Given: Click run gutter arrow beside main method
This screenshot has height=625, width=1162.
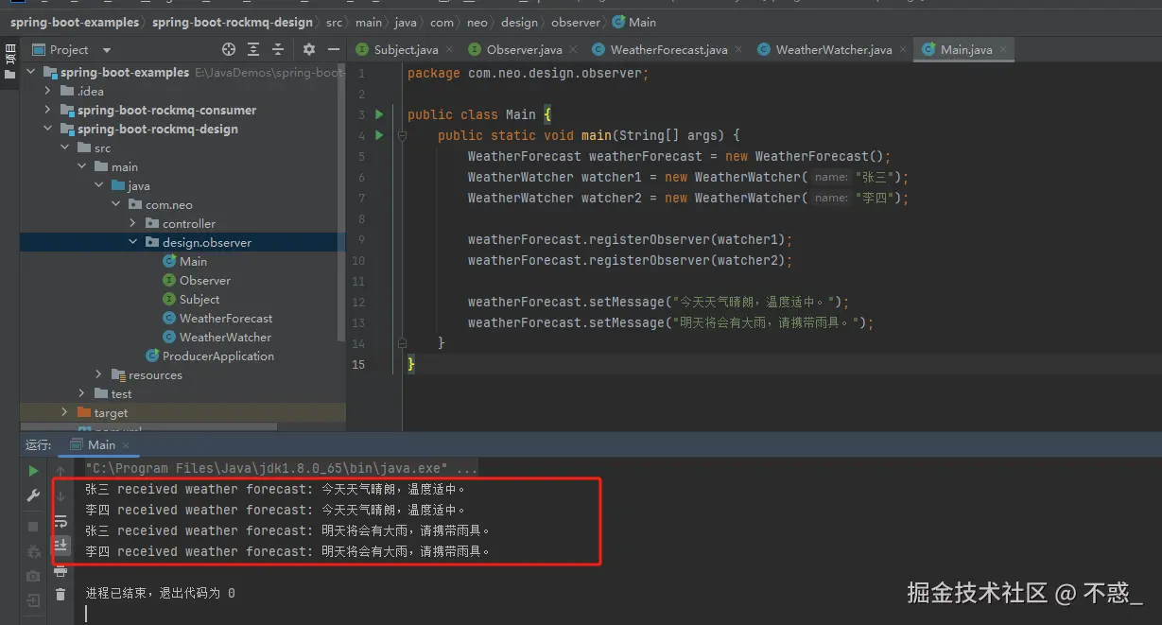Looking at the screenshot, I should point(379,135).
